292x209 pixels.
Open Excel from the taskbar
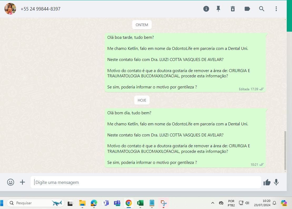tap(140, 203)
